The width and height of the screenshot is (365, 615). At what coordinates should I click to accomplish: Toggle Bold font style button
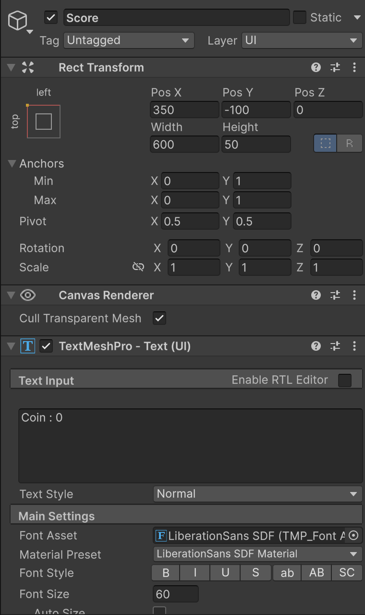pos(166,573)
